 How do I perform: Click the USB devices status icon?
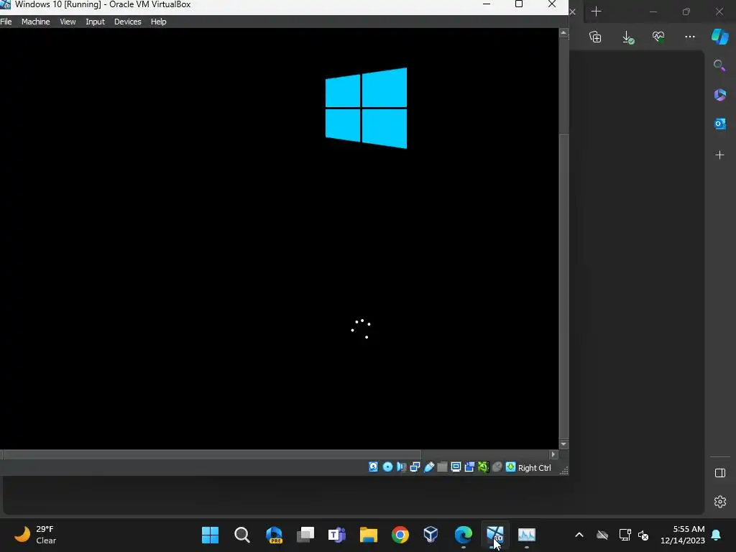[x=429, y=467]
